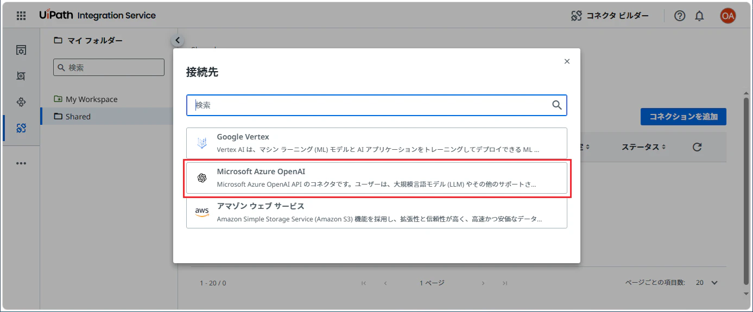Screen dimensions: 753x312
Task: Click the first icon in left sidebar
Action: coord(21,50)
